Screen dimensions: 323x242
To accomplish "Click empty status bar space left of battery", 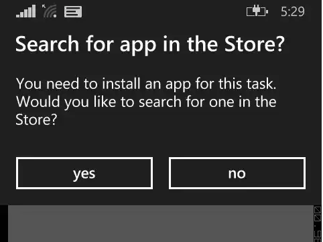I will [164, 11].
